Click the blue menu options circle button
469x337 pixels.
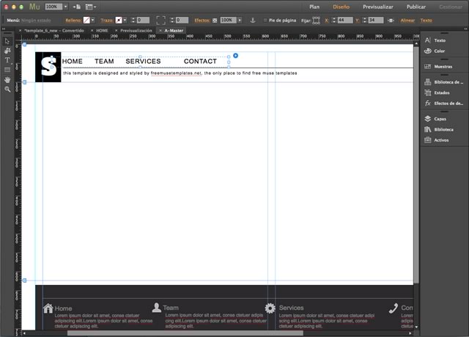[x=236, y=55]
